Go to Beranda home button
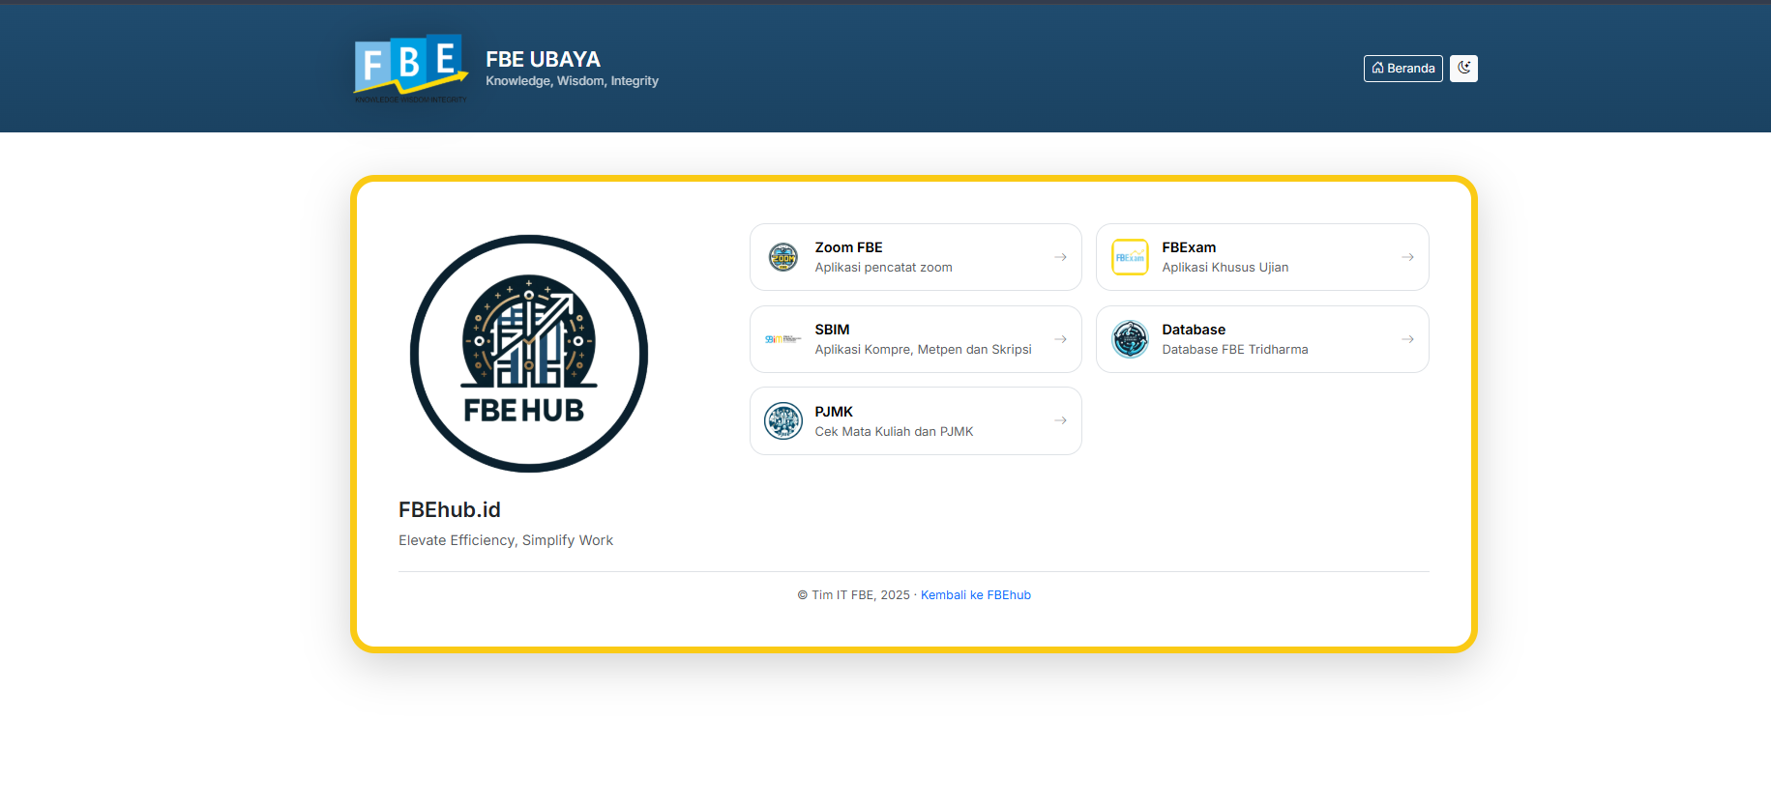The height and width of the screenshot is (806, 1771). [1402, 69]
